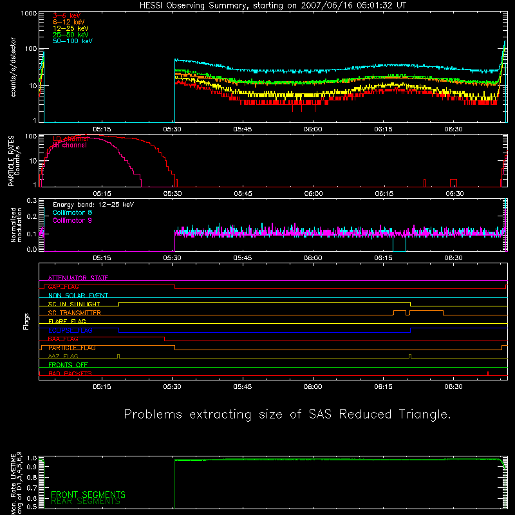This screenshot has width=515, height=515.
Task: Click the olive flag pulse near 05:18
Action: click(x=118, y=357)
